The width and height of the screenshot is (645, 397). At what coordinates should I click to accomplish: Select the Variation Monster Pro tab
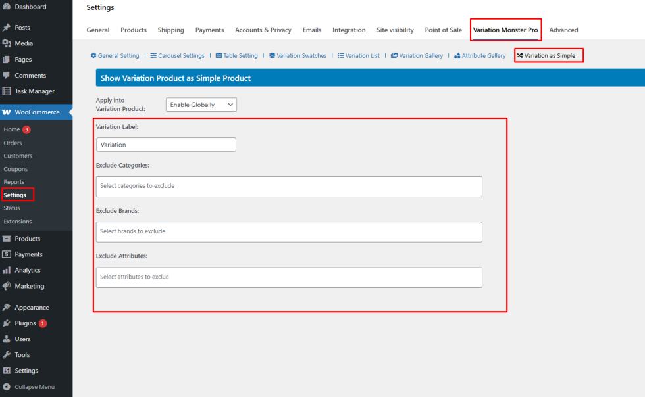pyautogui.click(x=505, y=30)
